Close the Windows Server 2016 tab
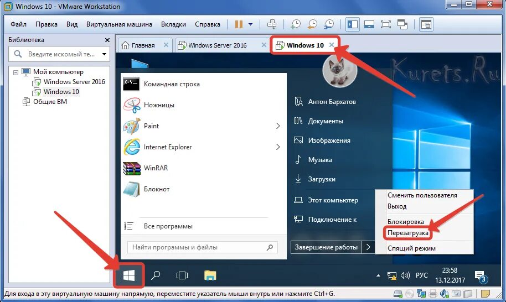The height and width of the screenshot is (302, 506). 264,45
